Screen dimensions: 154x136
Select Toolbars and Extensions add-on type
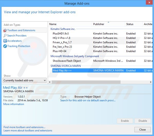coord(25,30)
